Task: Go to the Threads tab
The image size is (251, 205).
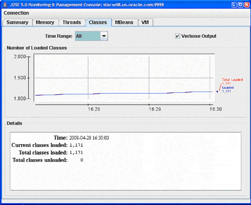Action: (71, 22)
